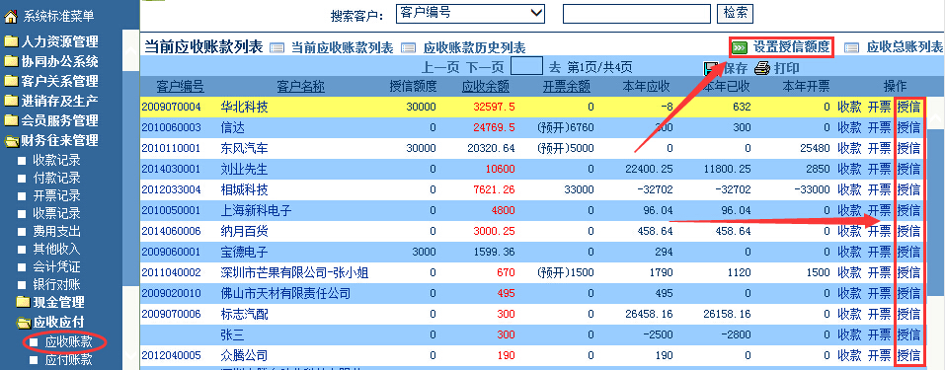Go to 其他收入 in the sidebar
Screen dimensions: 945x370
[56, 249]
